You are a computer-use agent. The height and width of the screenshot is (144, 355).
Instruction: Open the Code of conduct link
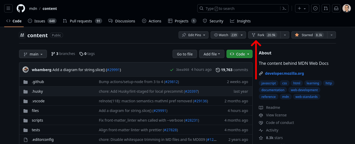pyautogui.click(x=276, y=123)
